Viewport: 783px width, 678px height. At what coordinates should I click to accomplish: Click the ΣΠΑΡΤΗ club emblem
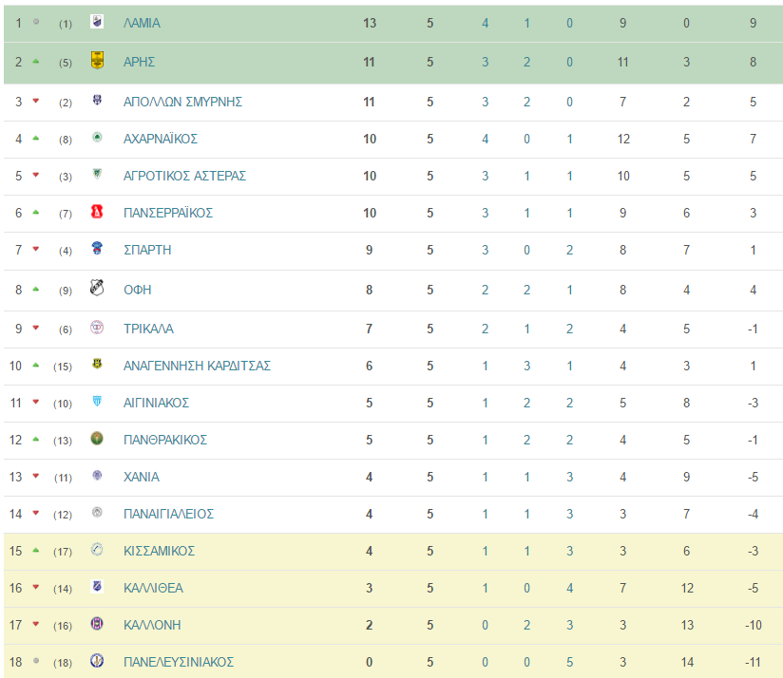97,248
